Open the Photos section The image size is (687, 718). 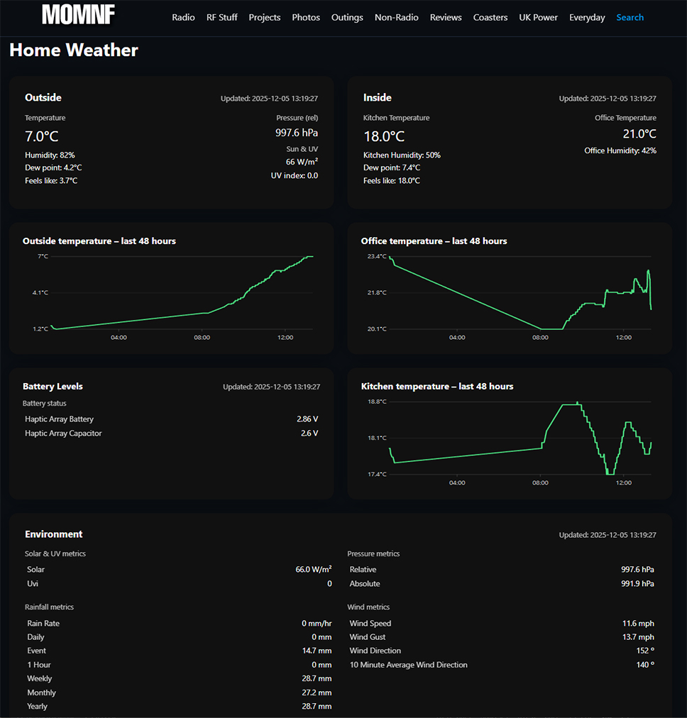pyautogui.click(x=306, y=17)
